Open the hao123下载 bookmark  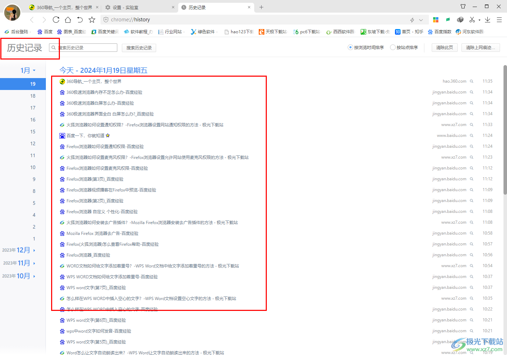coord(239,32)
